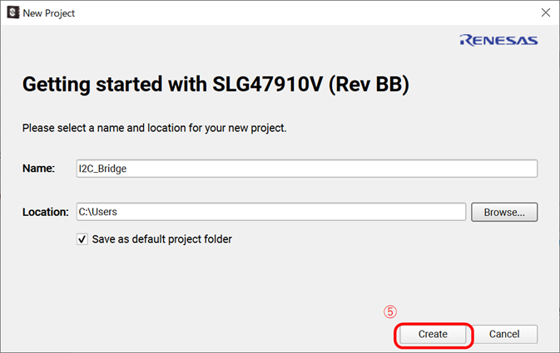The height and width of the screenshot is (353, 560).
Task: Click the C:\Users path text
Action: click(x=97, y=212)
